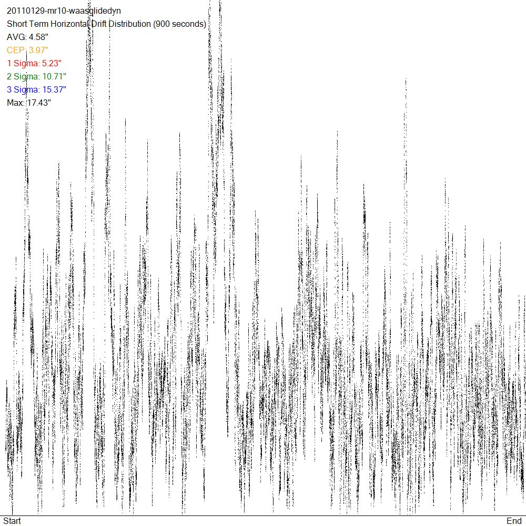Select the 4.58" average value

[38, 37]
